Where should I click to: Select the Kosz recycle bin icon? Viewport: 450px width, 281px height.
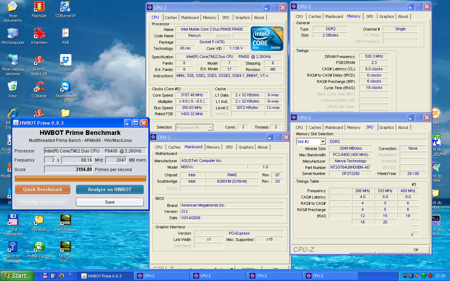pyautogui.click(x=13, y=90)
